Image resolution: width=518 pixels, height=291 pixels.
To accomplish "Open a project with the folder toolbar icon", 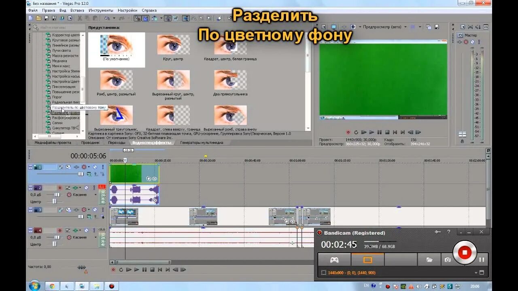I will (38, 18).
